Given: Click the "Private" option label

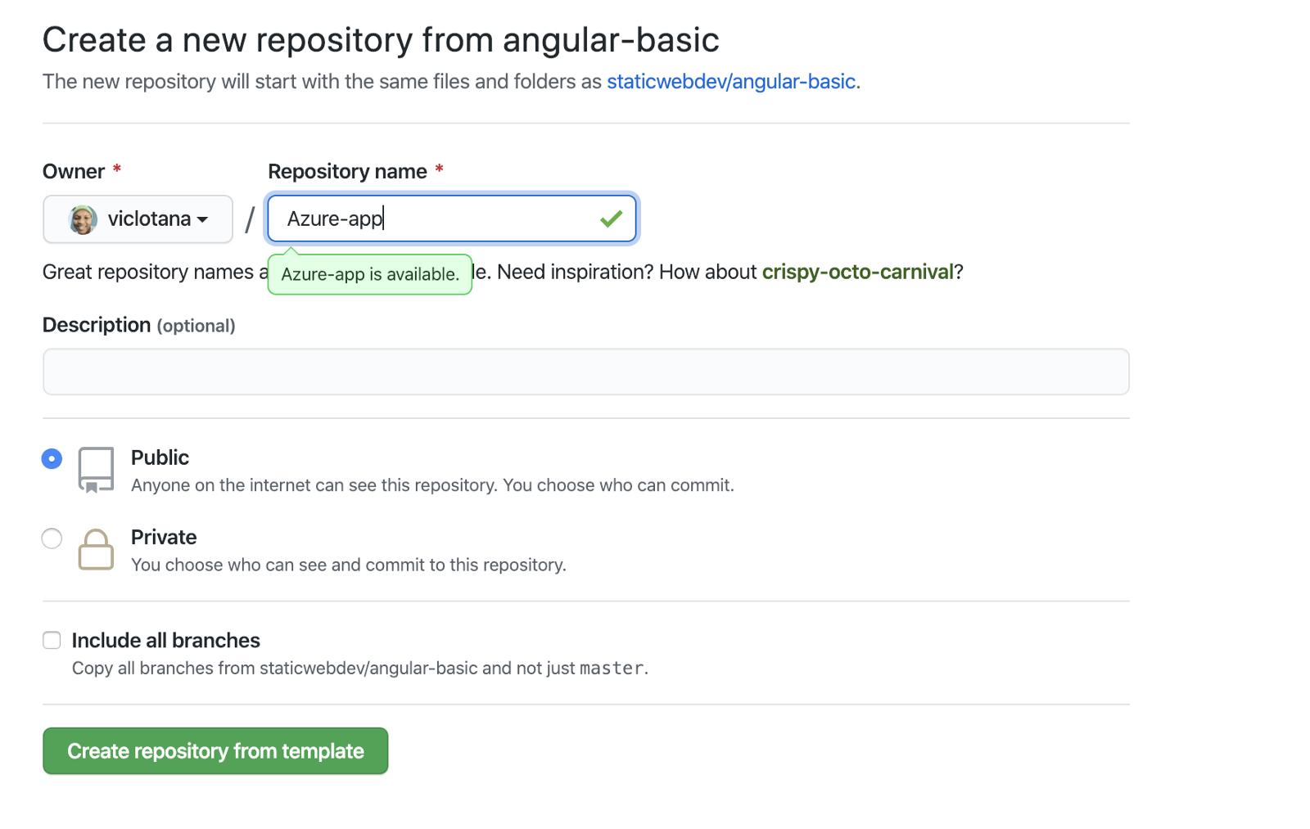Looking at the screenshot, I should [x=164, y=537].
